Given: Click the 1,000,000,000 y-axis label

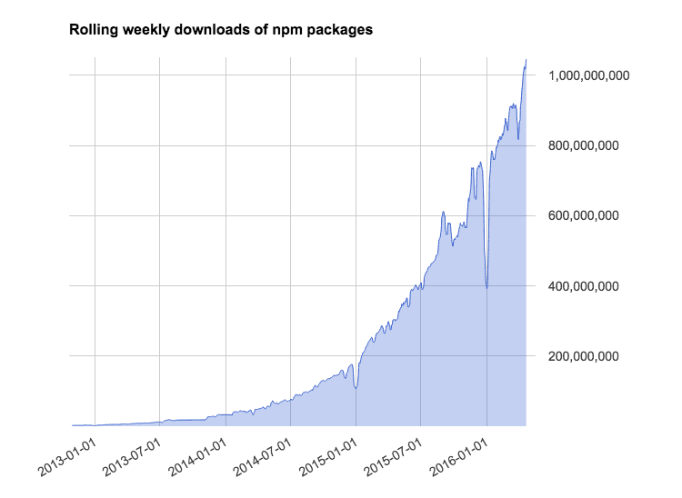Looking at the screenshot, I should click(x=589, y=75).
